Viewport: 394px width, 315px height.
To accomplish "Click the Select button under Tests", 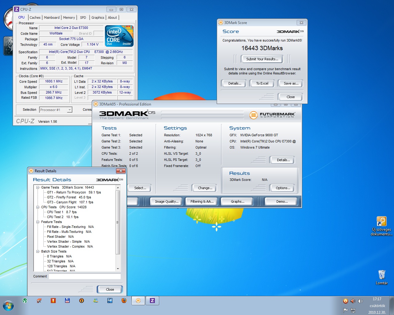I will pos(139,188).
